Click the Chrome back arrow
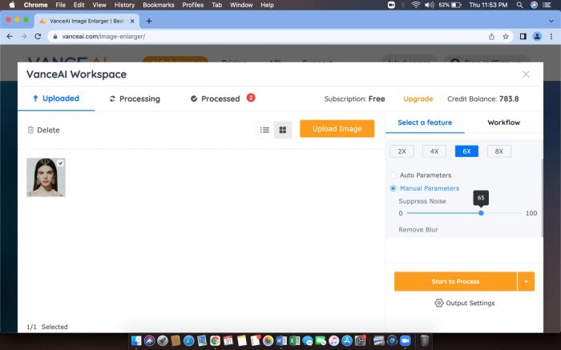This screenshot has width=561, height=350. 10,37
